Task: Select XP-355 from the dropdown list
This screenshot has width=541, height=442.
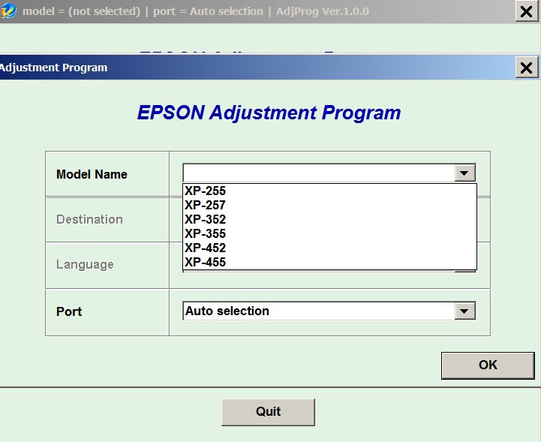Action: point(206,233)
